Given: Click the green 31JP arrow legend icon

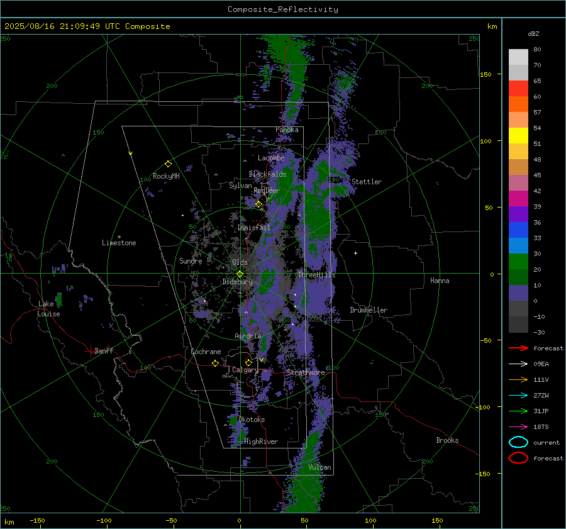Looking at the screenshot, I should [518, 411].
